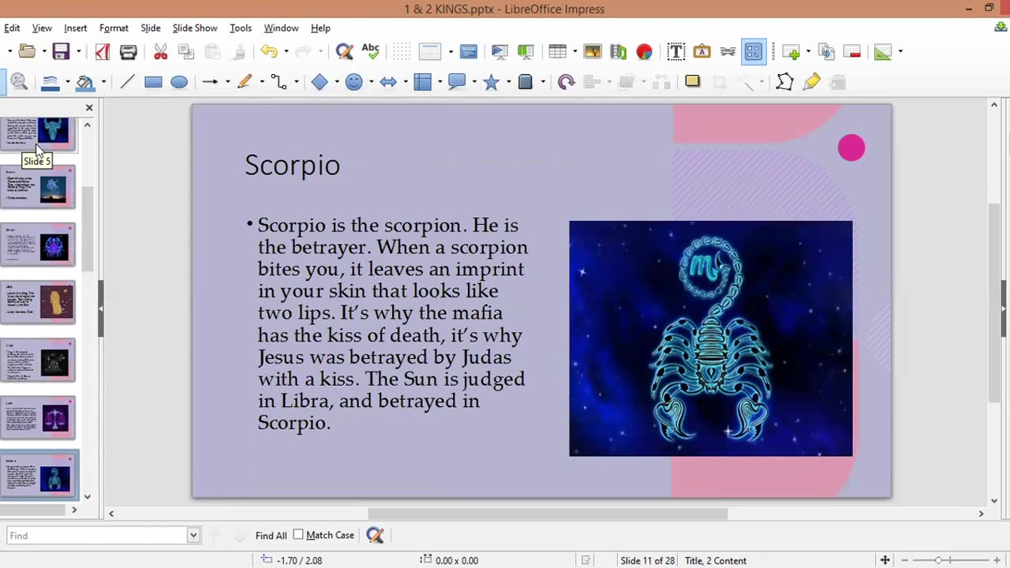Open the Tools menu

pyautogui.click(x=241, y=28)
